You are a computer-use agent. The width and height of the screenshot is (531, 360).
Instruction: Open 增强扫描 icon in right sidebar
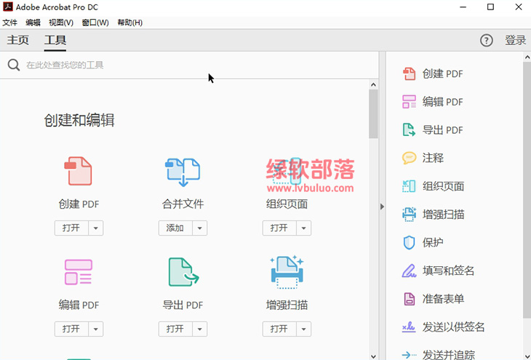409,215
